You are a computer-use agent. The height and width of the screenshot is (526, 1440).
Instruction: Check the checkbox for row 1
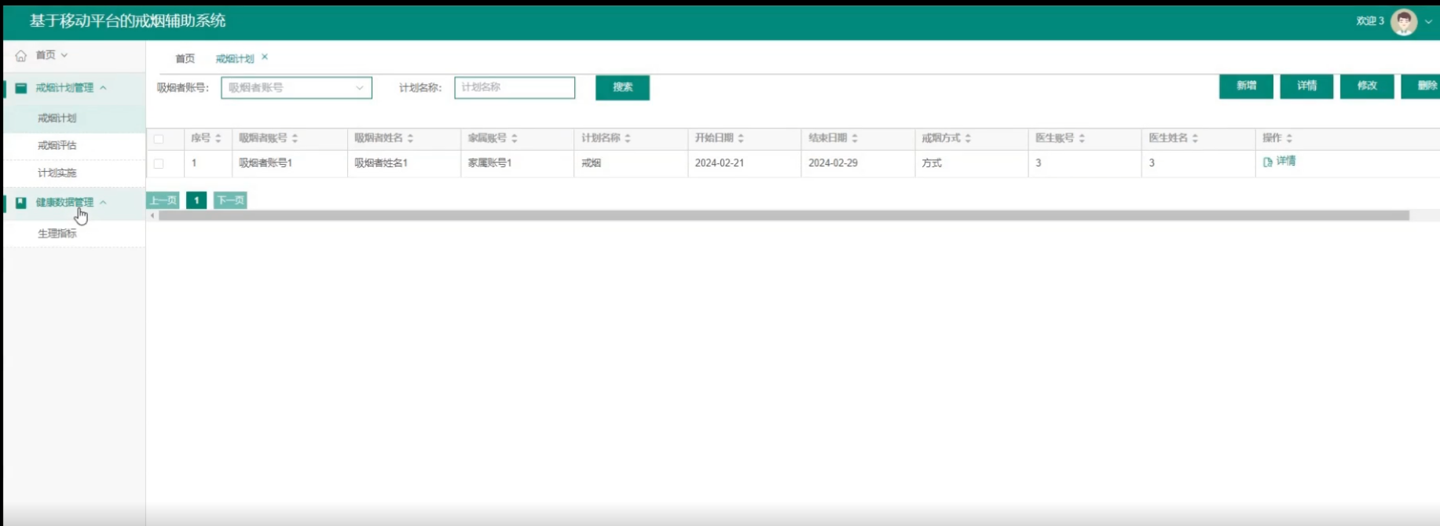(x=159, y=163)
